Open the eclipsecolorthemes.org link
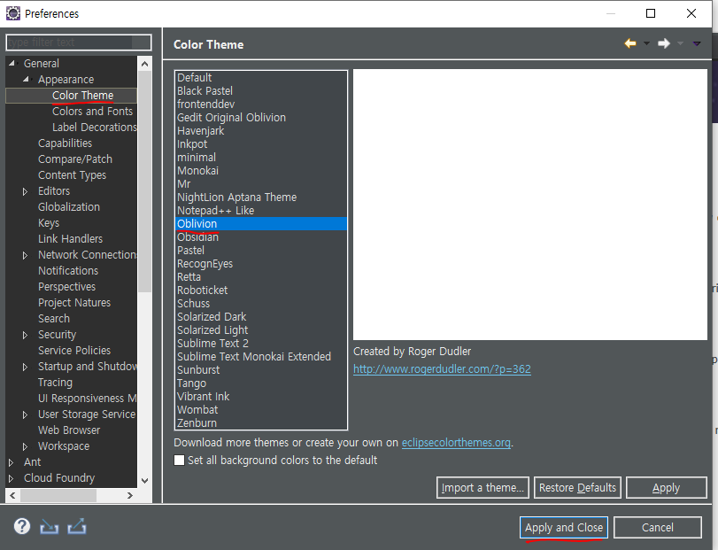Viewport: 718px width, 550px height. point(456,443)
